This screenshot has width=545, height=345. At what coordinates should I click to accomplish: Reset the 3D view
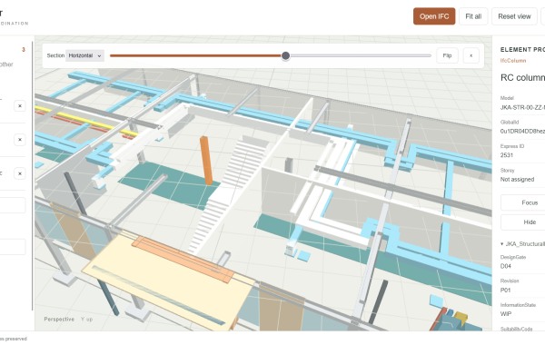click(514, 16)
